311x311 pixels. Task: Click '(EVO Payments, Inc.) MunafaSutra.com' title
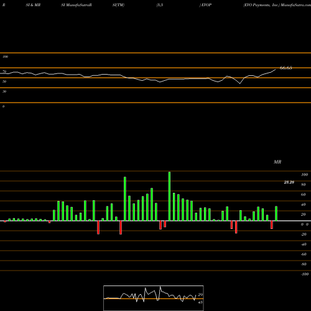click(x=277, y=5)
